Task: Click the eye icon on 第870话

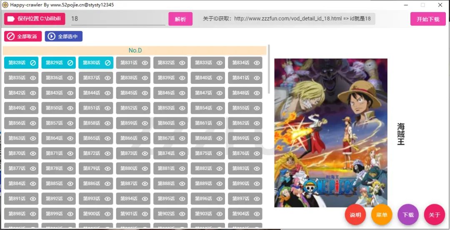Action: click(33, 154)
